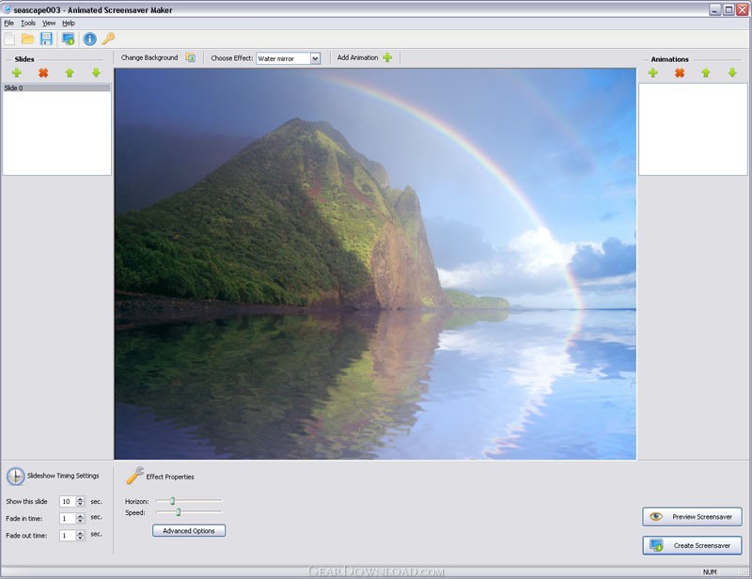752x579 pixels.
Task: Click the Preview Screensaver button
Action: 692,517
